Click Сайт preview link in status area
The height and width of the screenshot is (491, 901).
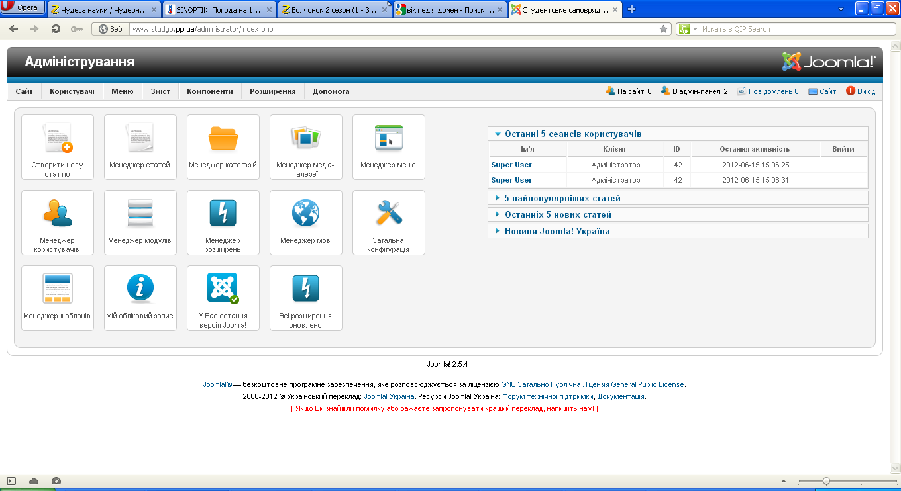tap(822, 91)
